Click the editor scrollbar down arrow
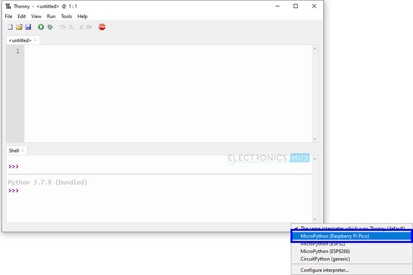 click(315, 139)
